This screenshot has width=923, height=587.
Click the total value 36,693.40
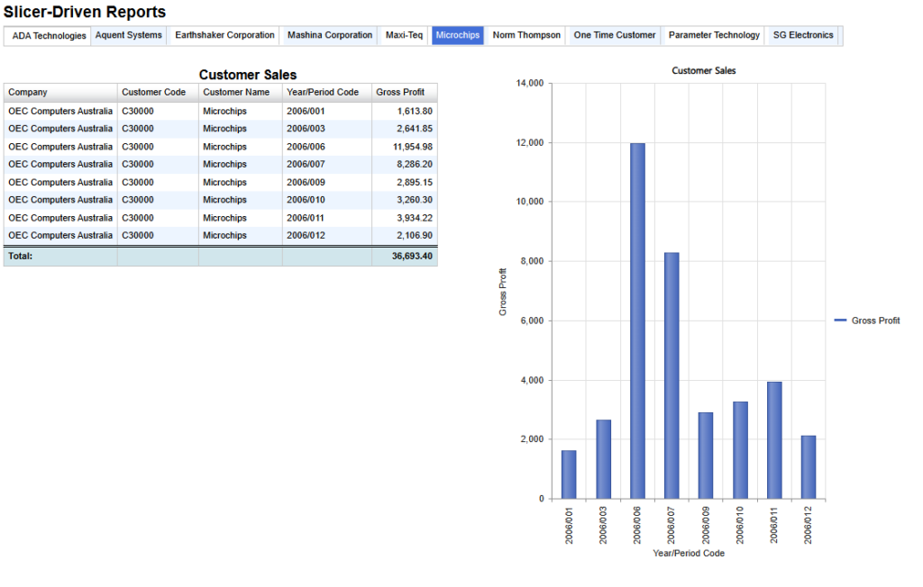(412, 257)
